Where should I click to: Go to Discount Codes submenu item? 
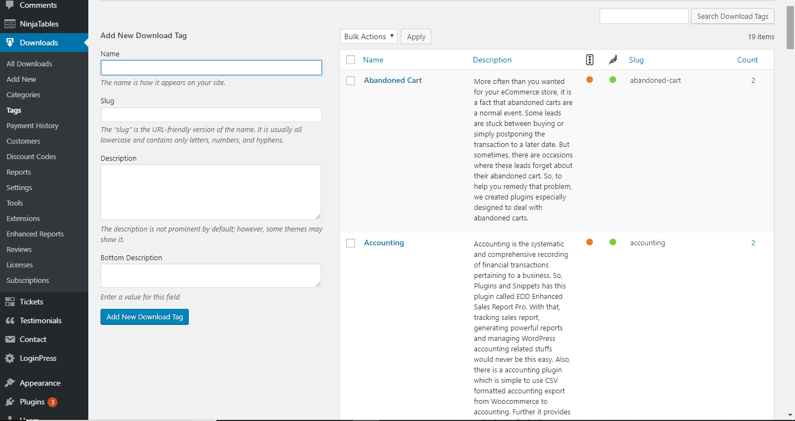pos(31,156)
